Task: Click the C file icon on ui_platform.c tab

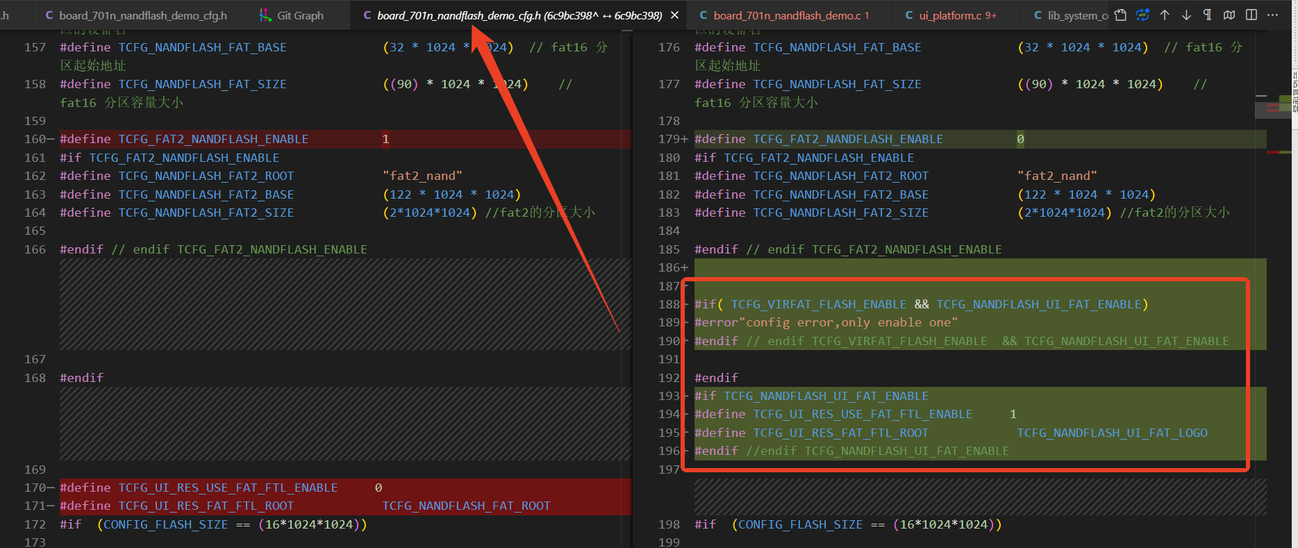Action: [909, 15]
